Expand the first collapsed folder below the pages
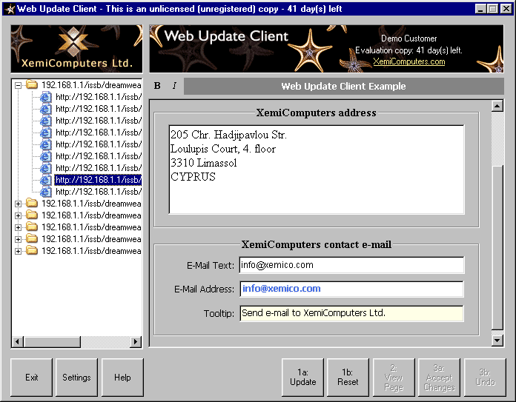This screenshot has height=402, width=516. tap(19, 204)
